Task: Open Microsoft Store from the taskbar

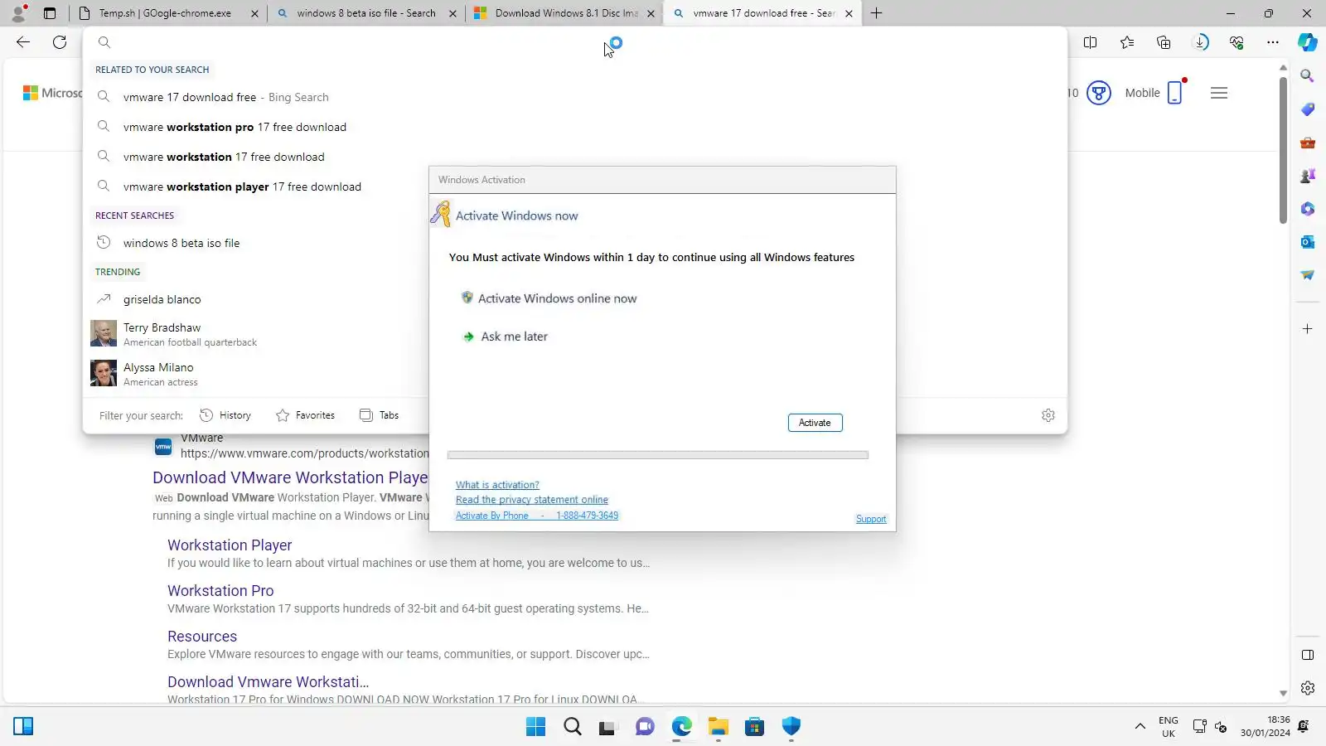Action: [x=755, y=727]
